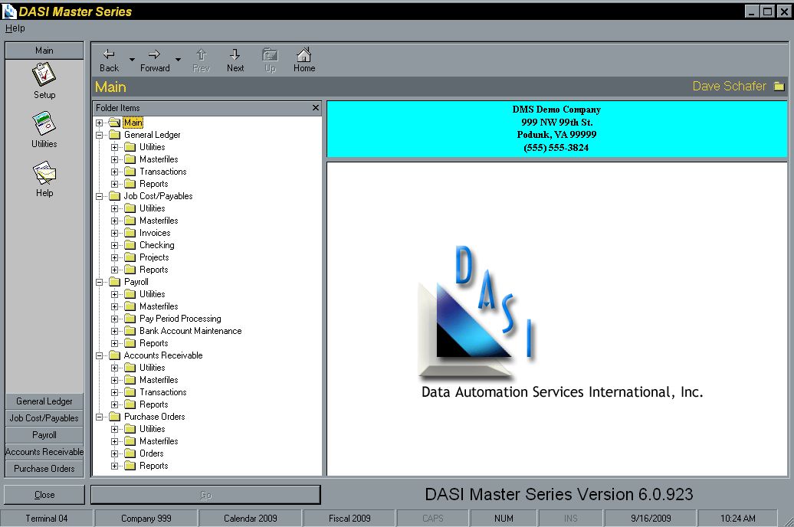Expand the Pay Period Processing node
The width and height of the screenshot is (794, 527).
114,319
